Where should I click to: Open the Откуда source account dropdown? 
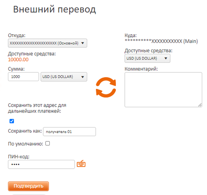point(48,43)
